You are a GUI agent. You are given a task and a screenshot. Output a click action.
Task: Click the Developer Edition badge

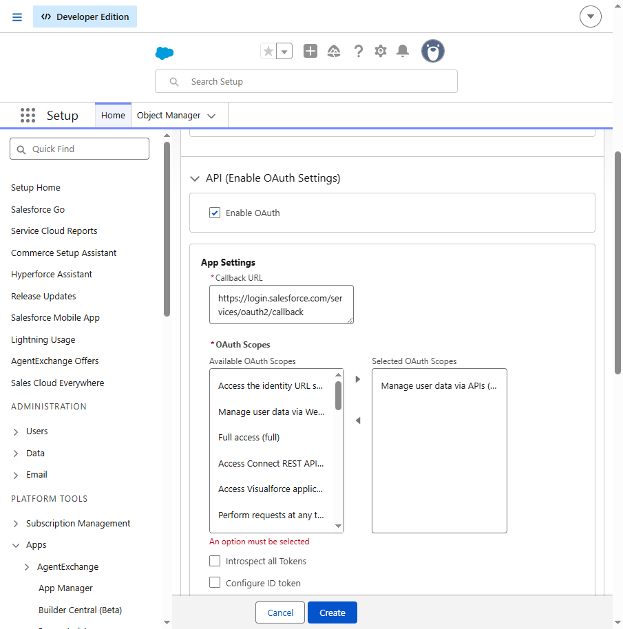coord(85,17)
